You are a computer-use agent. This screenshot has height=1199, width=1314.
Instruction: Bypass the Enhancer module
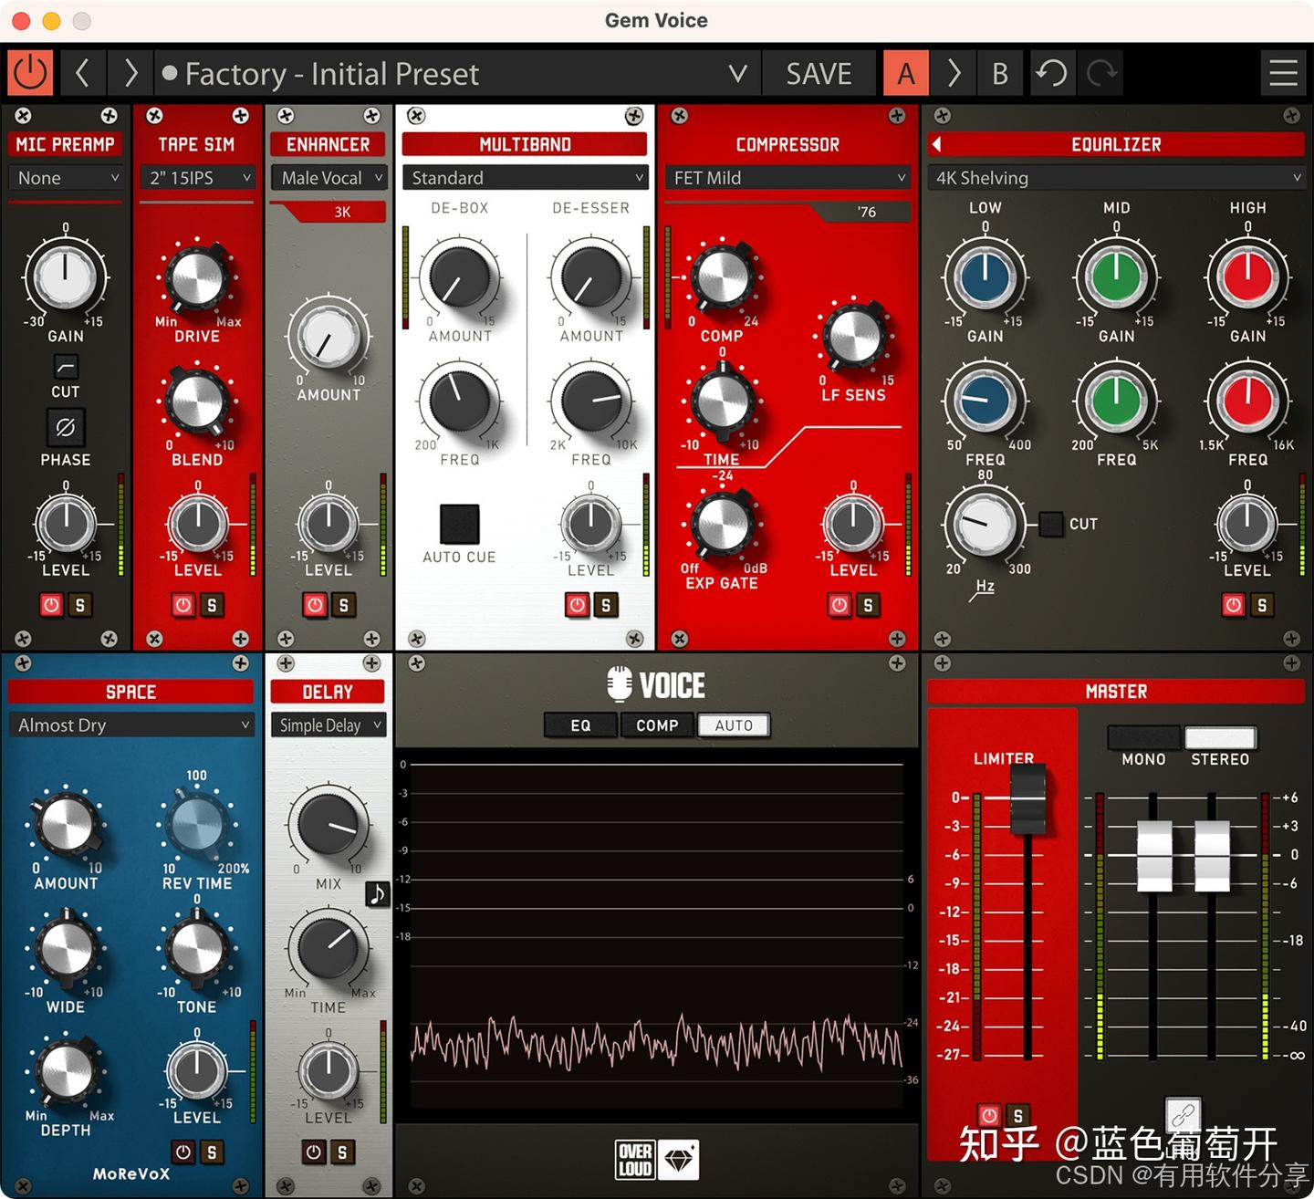click(x=315, y=604)
